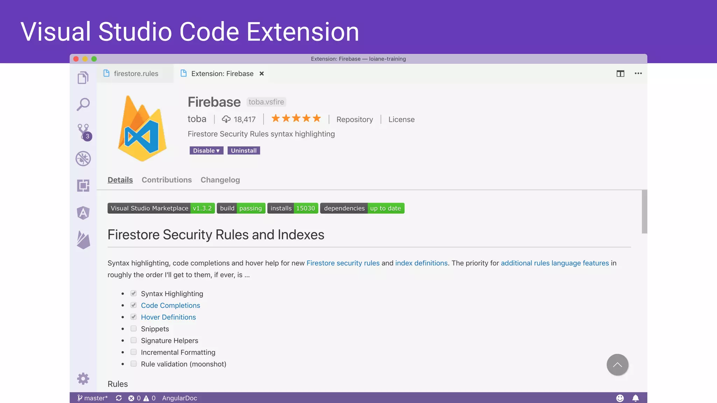Click the dependencies up to date badge

tap(362, 208)
